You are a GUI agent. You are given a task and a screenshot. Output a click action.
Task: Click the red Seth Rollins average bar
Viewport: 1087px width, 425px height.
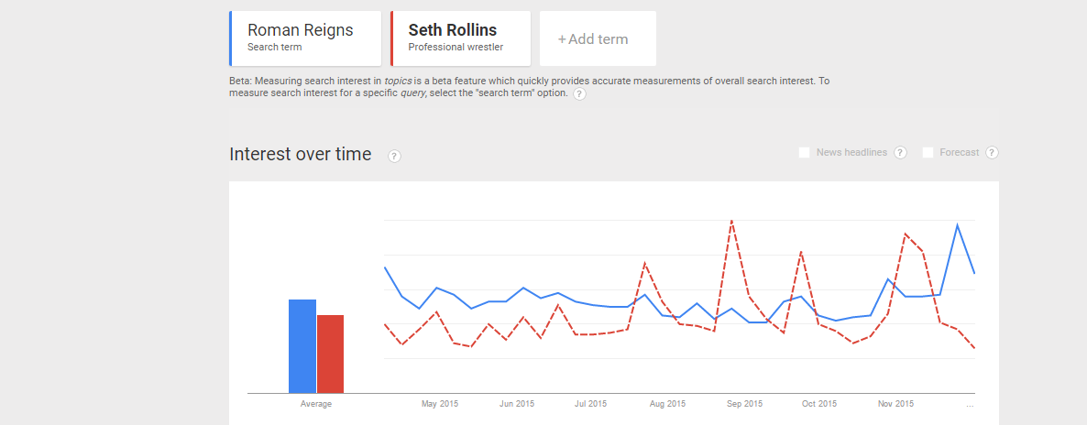(330, 354)
